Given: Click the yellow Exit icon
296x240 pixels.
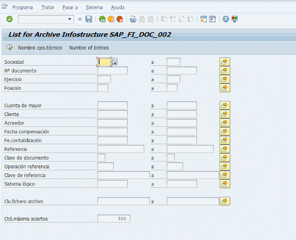Looking at the screenshot, I should tap(111, 19).
